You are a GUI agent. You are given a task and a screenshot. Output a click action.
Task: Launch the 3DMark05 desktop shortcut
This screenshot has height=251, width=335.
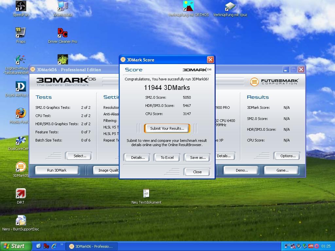pyautogui.click(x=21, y=169)
